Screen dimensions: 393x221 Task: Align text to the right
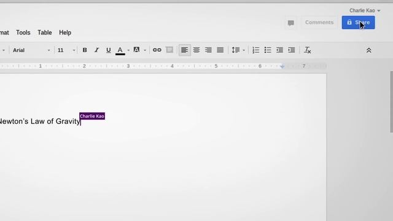[x=208, y=50]
